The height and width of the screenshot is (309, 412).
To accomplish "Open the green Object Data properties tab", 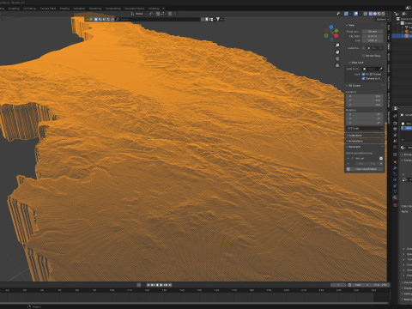I will [x=395, y=191].
